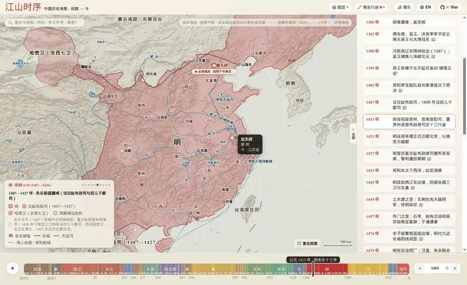The width and height of the screenshot is (467, 285).
Task: Click the search magnifier icon
Action: click(x=11, y=23)
